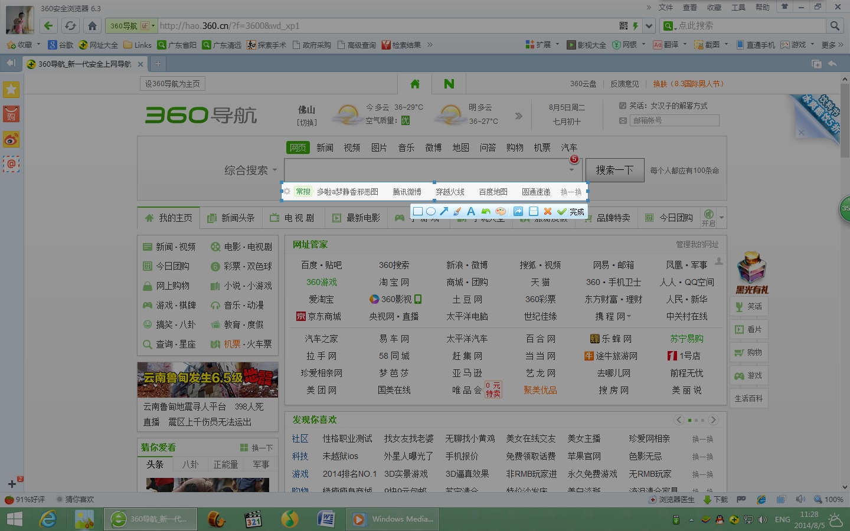
Task: Open the 文件 menu
Action: pyautogui.click(x=666, y=7)
